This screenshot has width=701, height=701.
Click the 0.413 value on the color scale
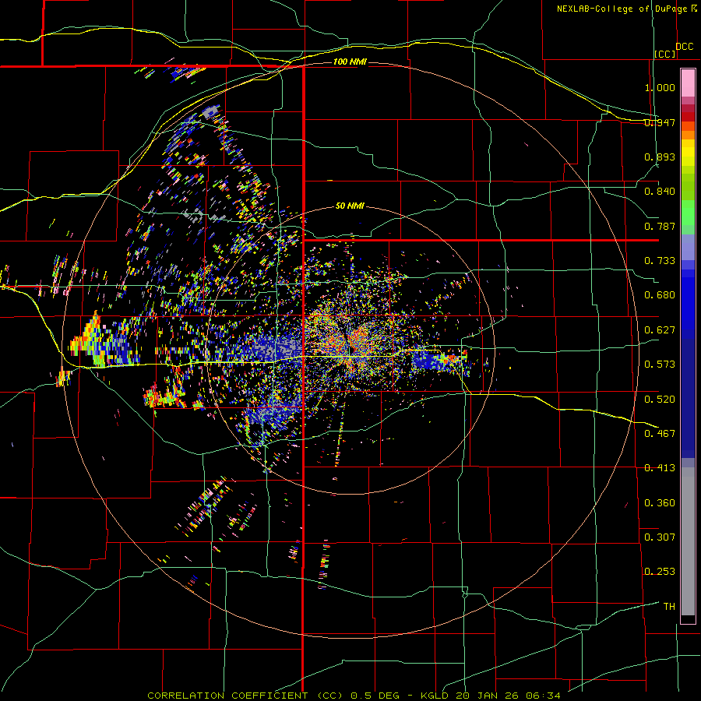click(660, 468)
